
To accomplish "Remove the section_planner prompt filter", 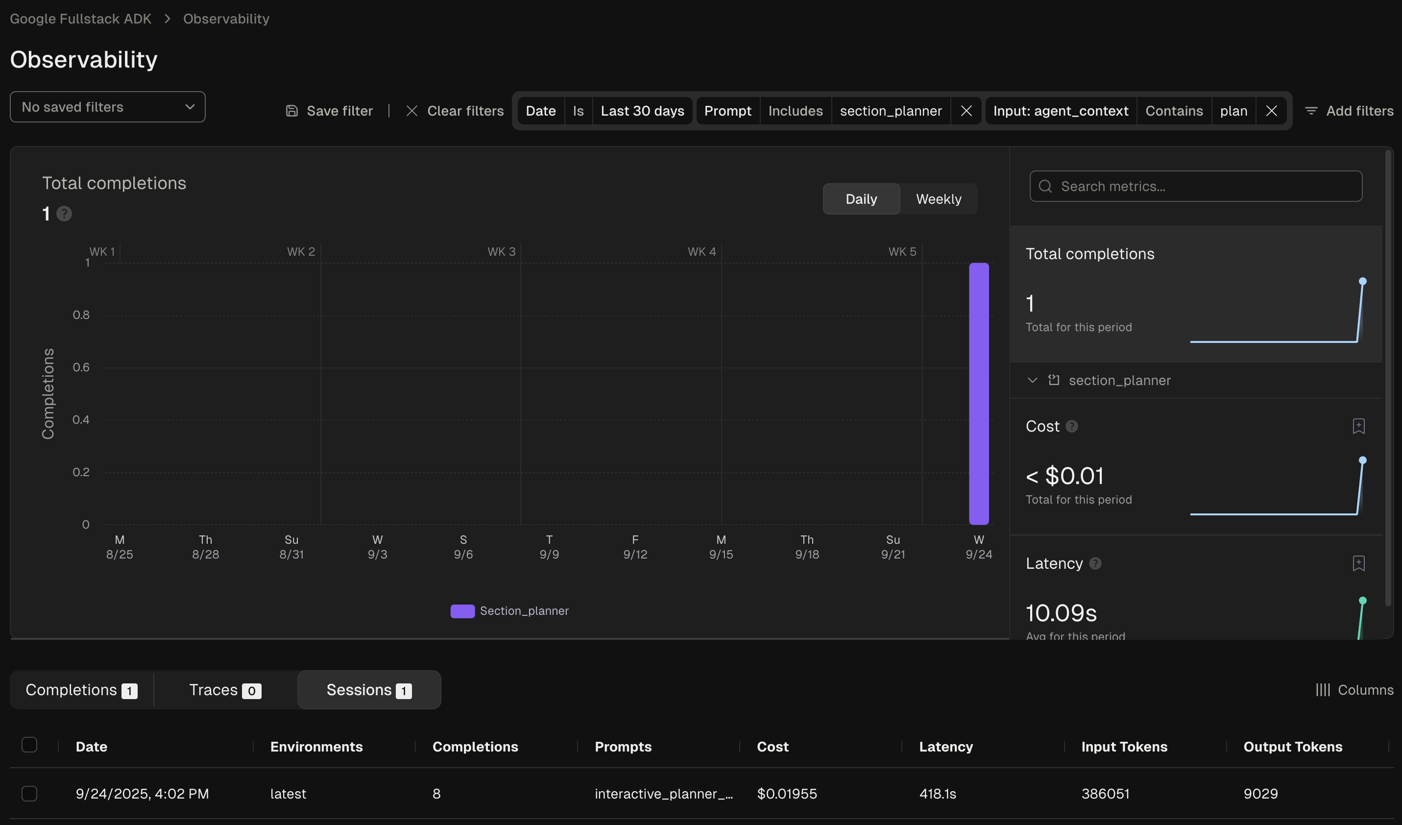I will coord(966,111).
